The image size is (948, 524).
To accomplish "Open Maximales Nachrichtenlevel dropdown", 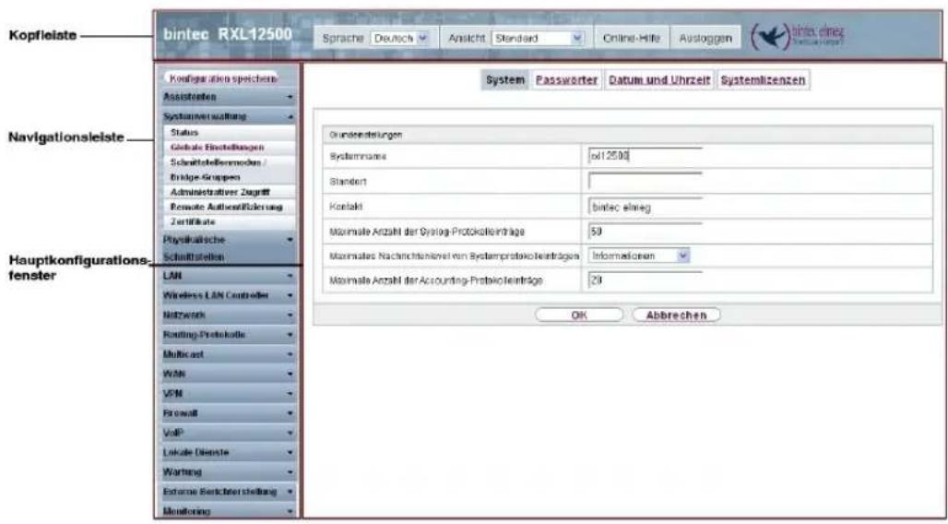I will pos(639,256).
